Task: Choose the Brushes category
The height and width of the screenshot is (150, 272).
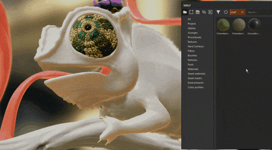Action: point(192,55)
